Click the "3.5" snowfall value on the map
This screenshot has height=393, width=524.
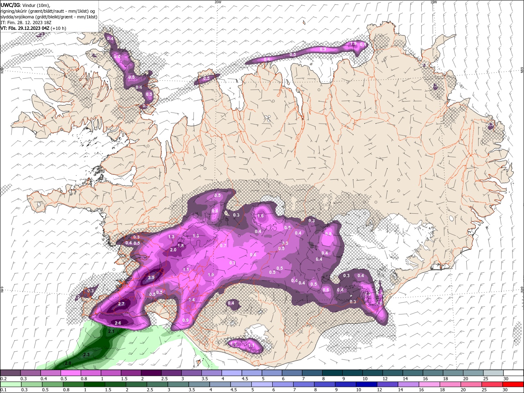[151, 278]
